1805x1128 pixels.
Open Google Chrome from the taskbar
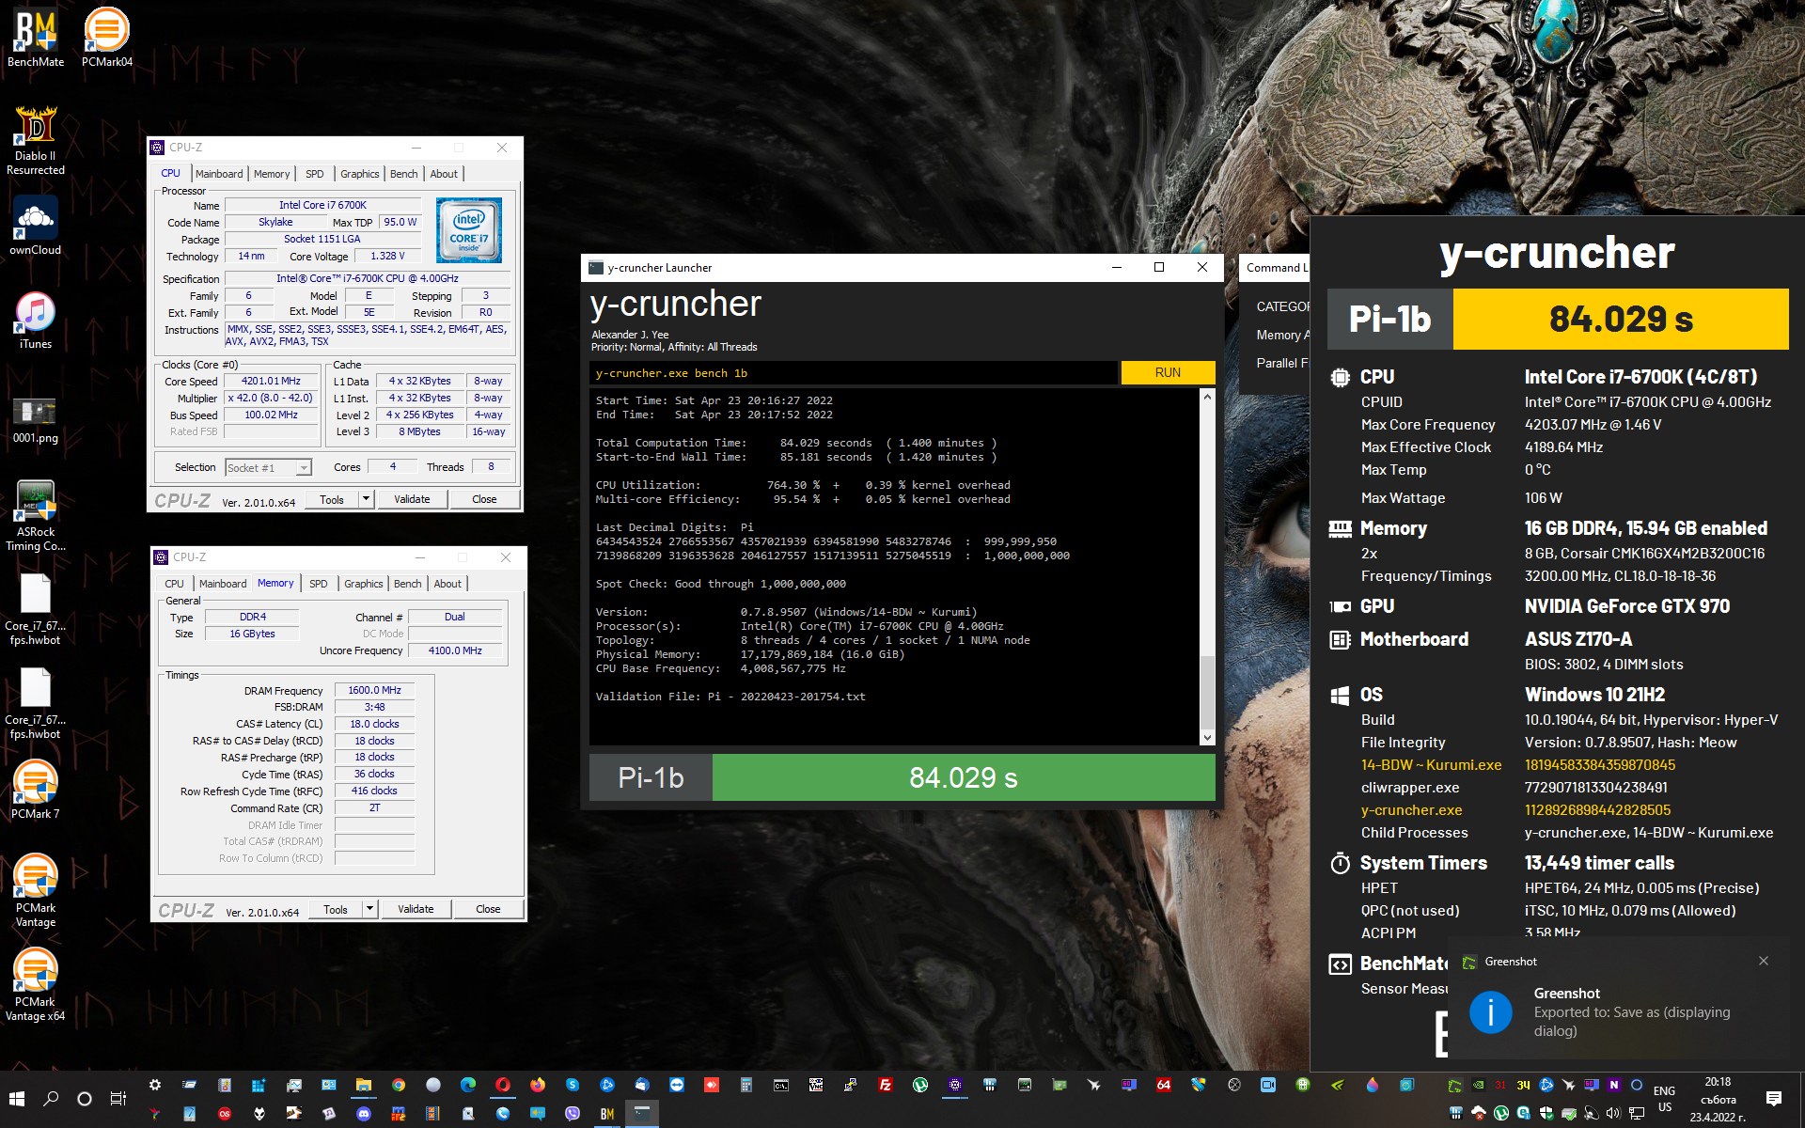(399, 1085)
